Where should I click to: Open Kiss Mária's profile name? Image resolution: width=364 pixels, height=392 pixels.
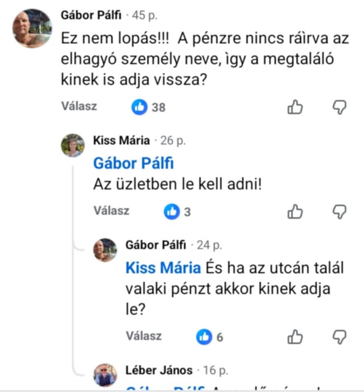[x=121, y=141]
